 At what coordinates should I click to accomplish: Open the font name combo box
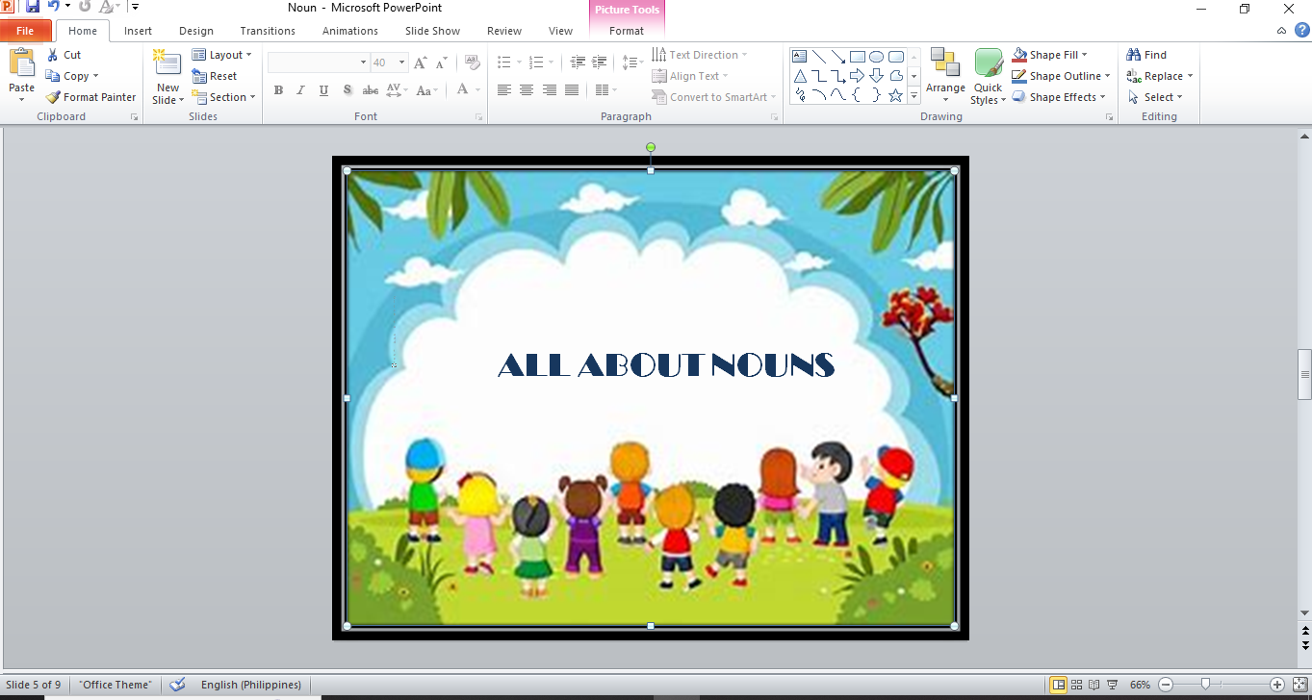tap(319, 62)
